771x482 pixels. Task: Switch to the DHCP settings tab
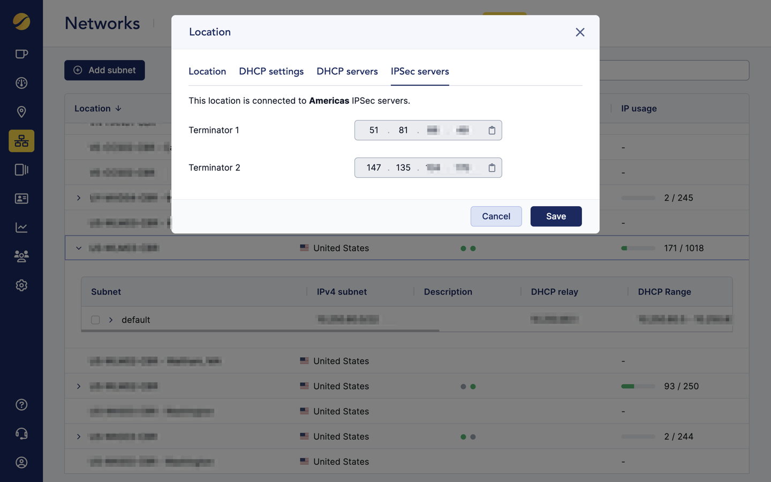coord(271,71)
